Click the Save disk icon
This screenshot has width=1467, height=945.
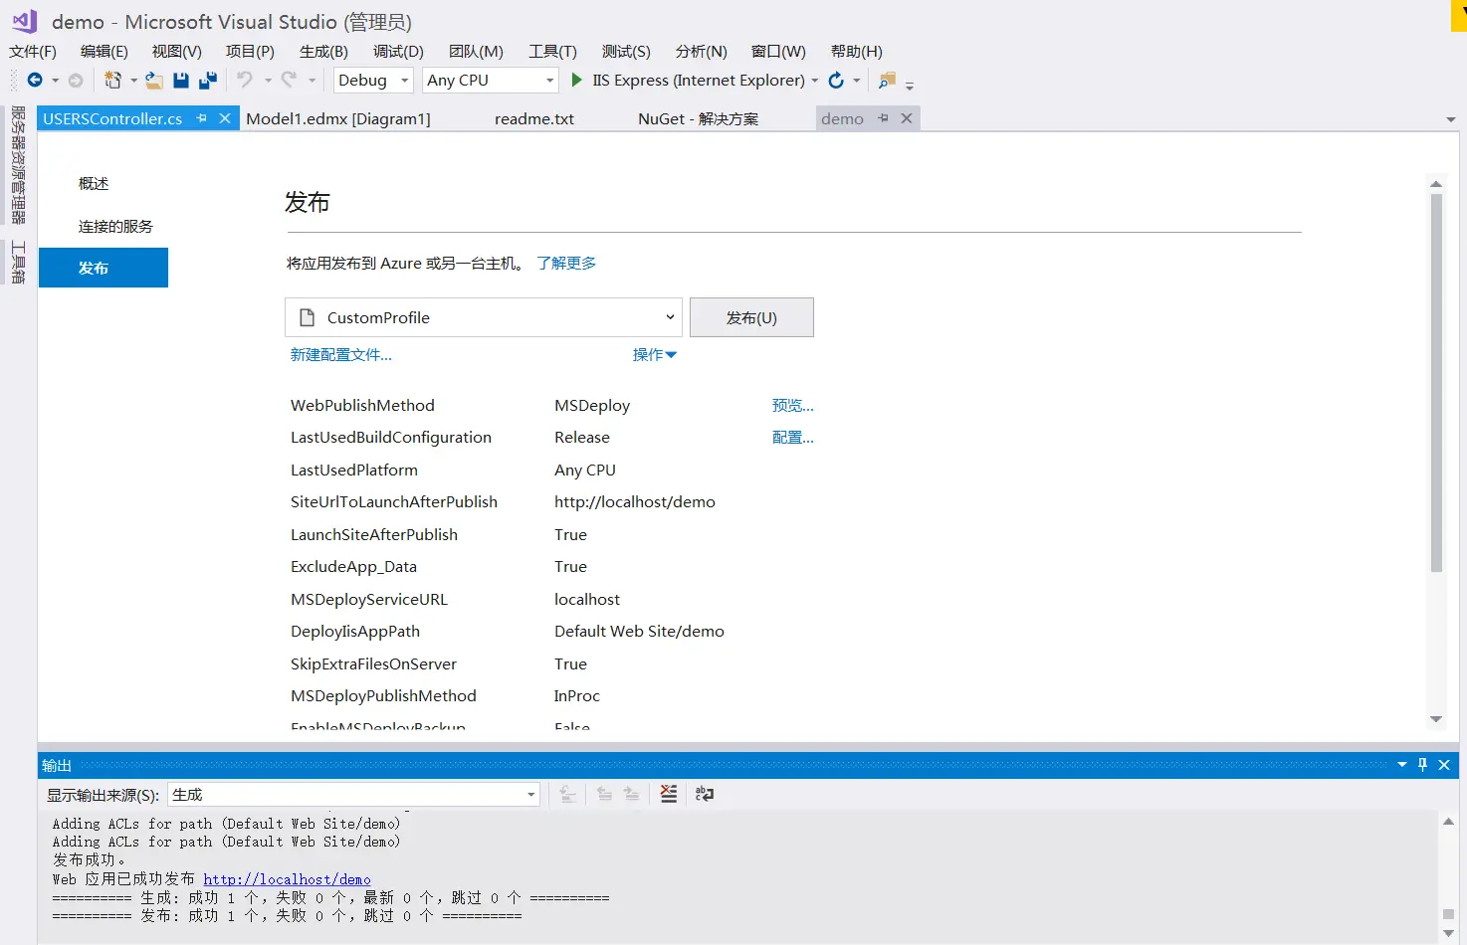coord(181,80)
